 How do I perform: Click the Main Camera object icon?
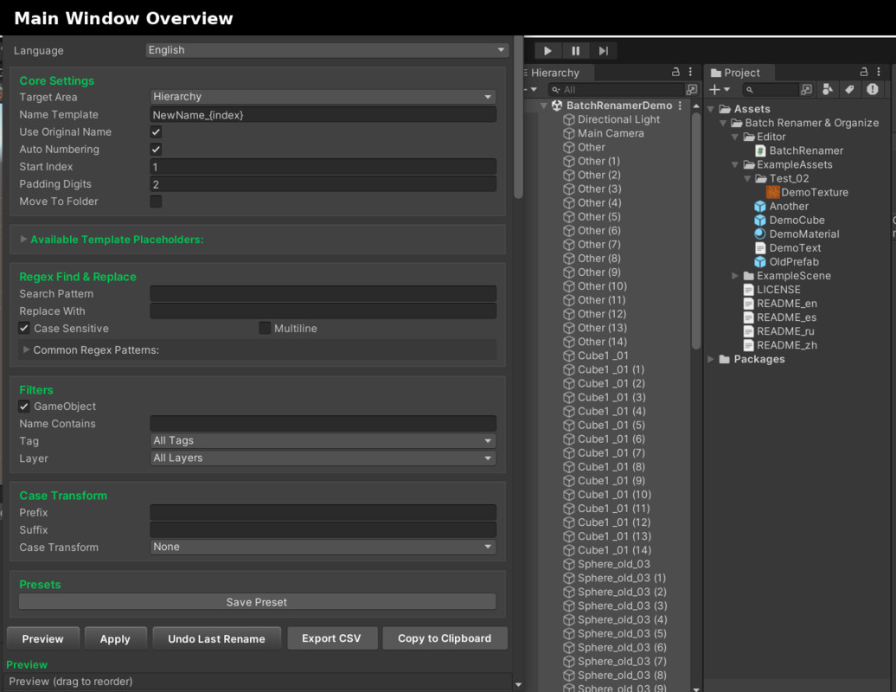pos(568,133)
